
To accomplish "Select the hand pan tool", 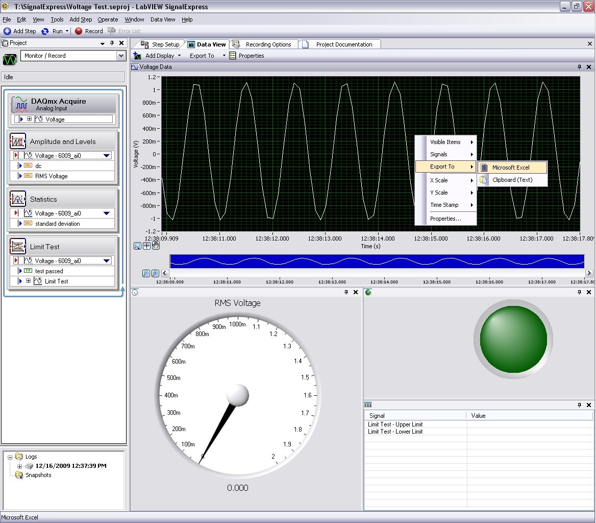I will point(156,246).
